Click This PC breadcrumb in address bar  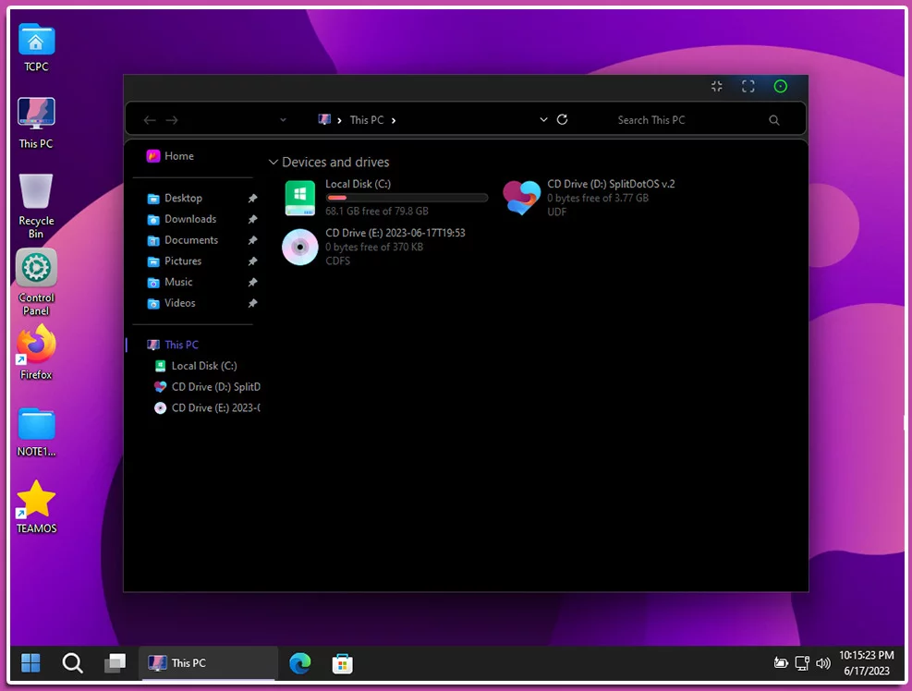pos(367,120)
